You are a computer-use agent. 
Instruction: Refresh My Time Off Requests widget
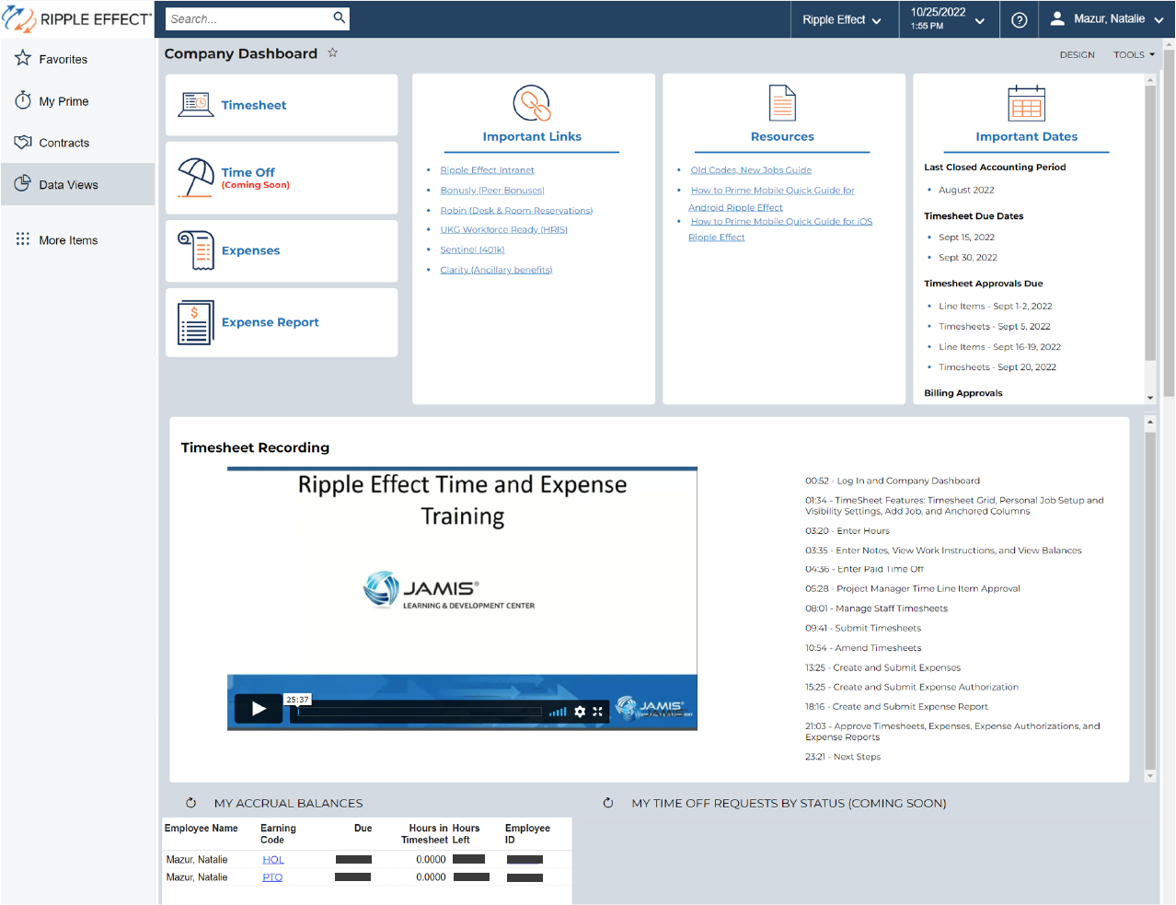[608, 803]
